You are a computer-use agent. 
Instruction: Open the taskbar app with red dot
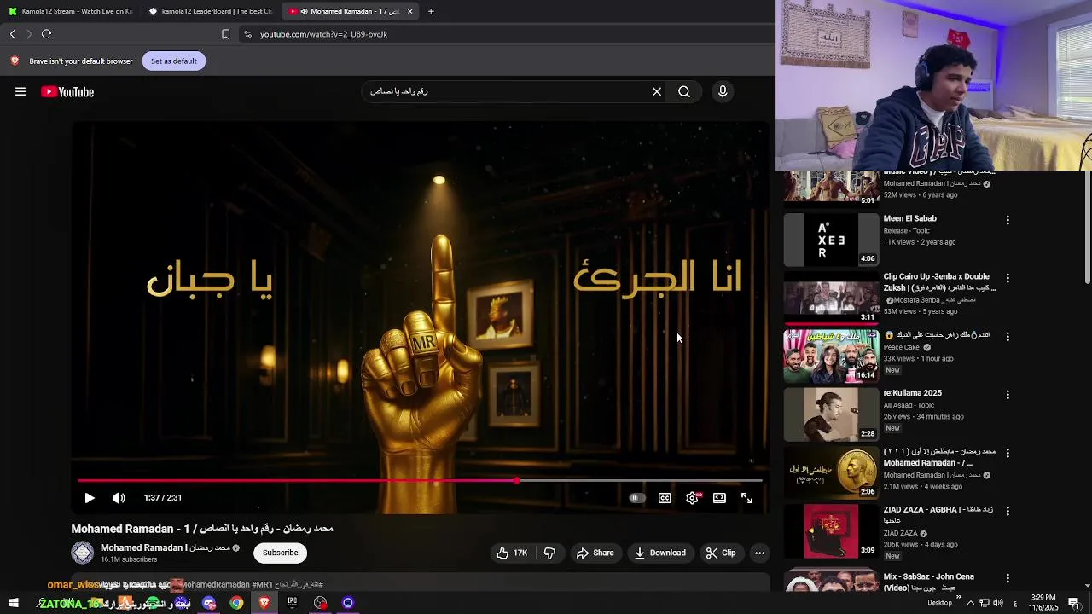coord(320,603)
